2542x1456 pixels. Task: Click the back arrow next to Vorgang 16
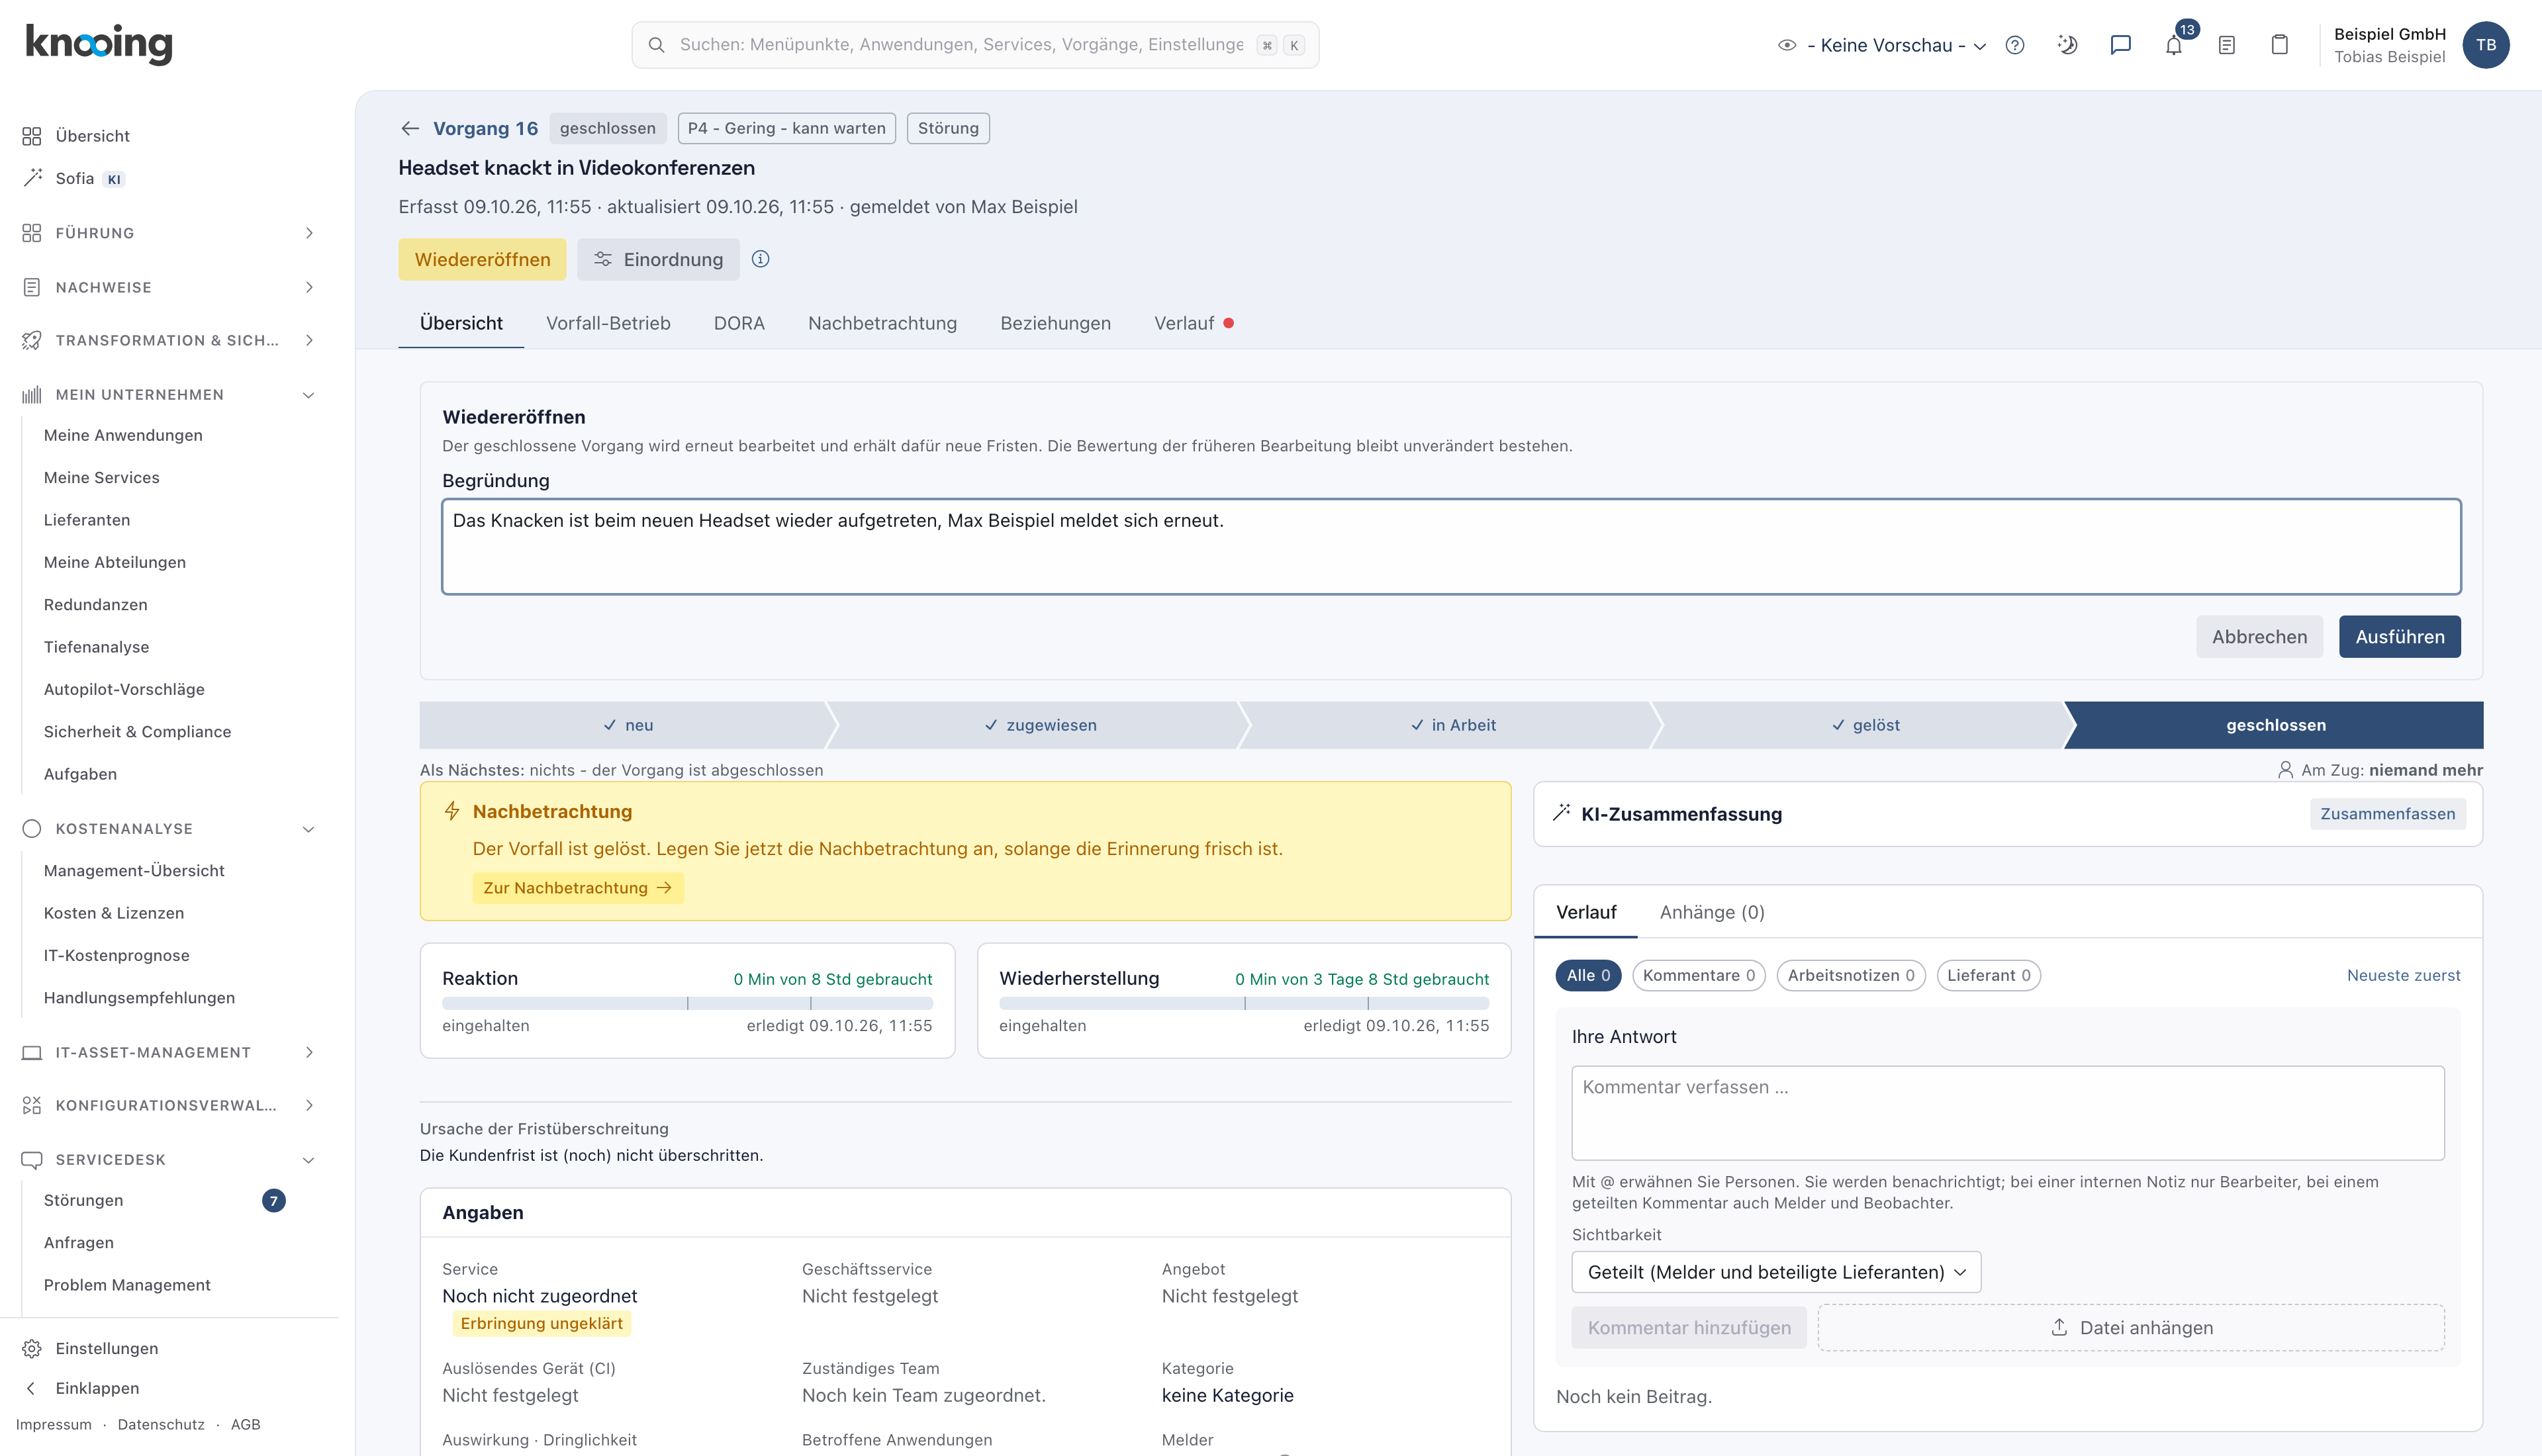point(410,128)
